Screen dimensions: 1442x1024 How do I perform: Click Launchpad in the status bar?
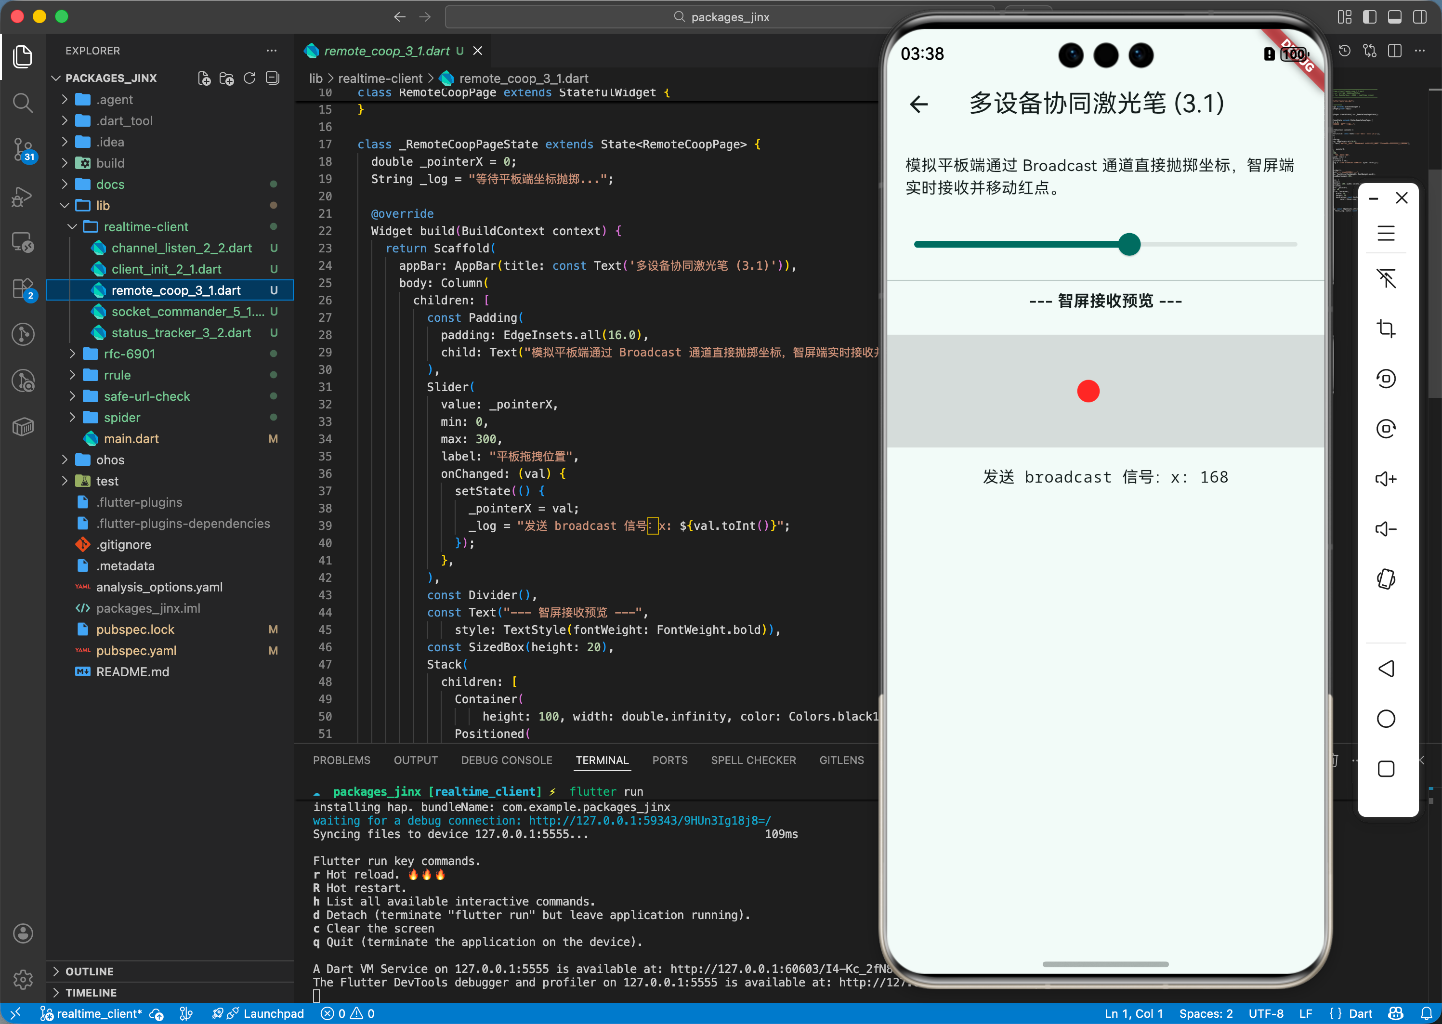click(x=273, y=1013)
